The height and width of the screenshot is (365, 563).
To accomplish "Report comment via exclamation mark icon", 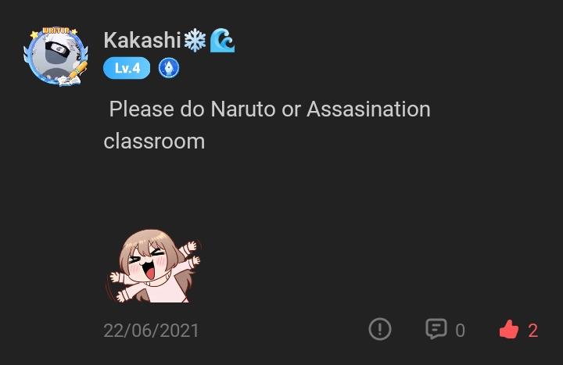I will (x=380, y=329).
